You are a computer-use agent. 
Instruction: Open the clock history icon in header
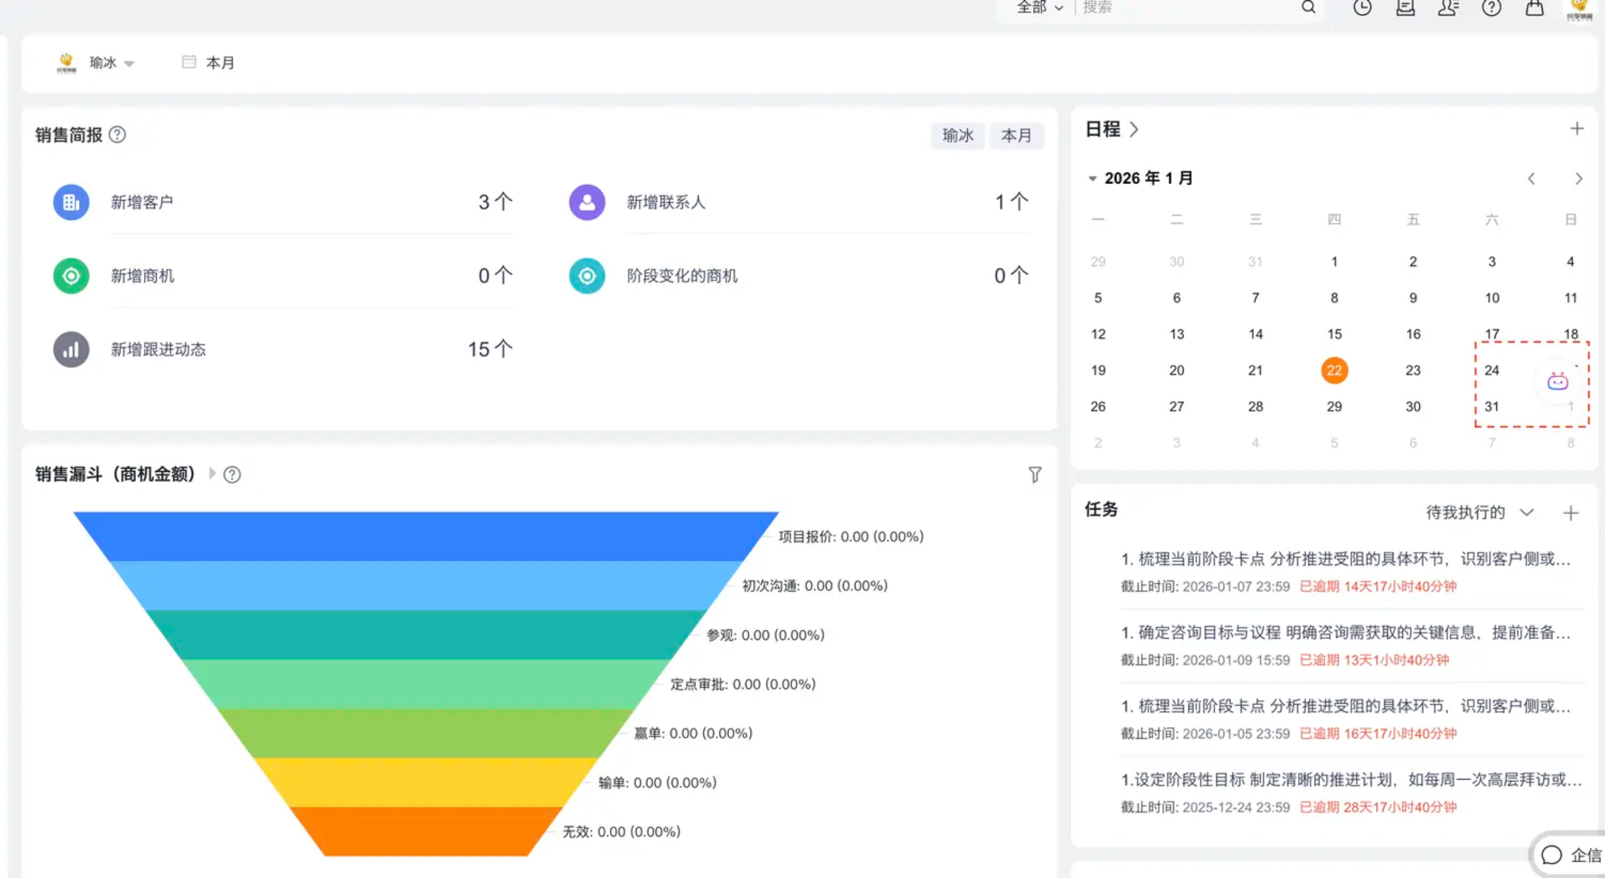tap(1362, 7)
